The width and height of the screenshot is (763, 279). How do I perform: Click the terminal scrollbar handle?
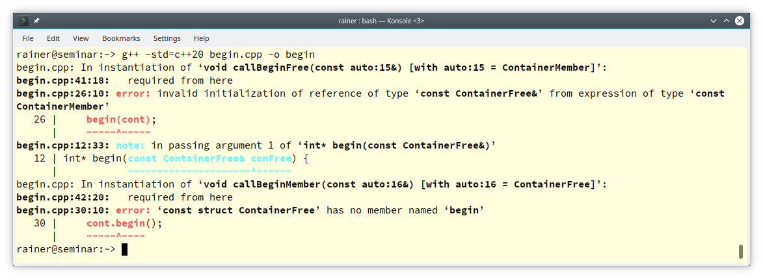coord(740,252)
